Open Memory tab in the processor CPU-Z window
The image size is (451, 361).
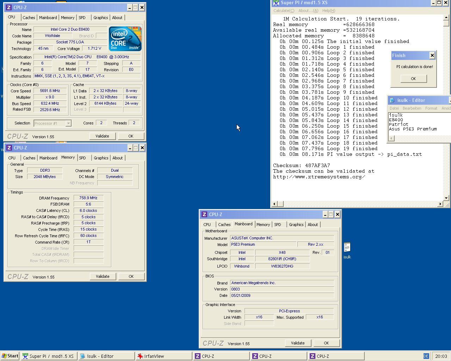68,18
